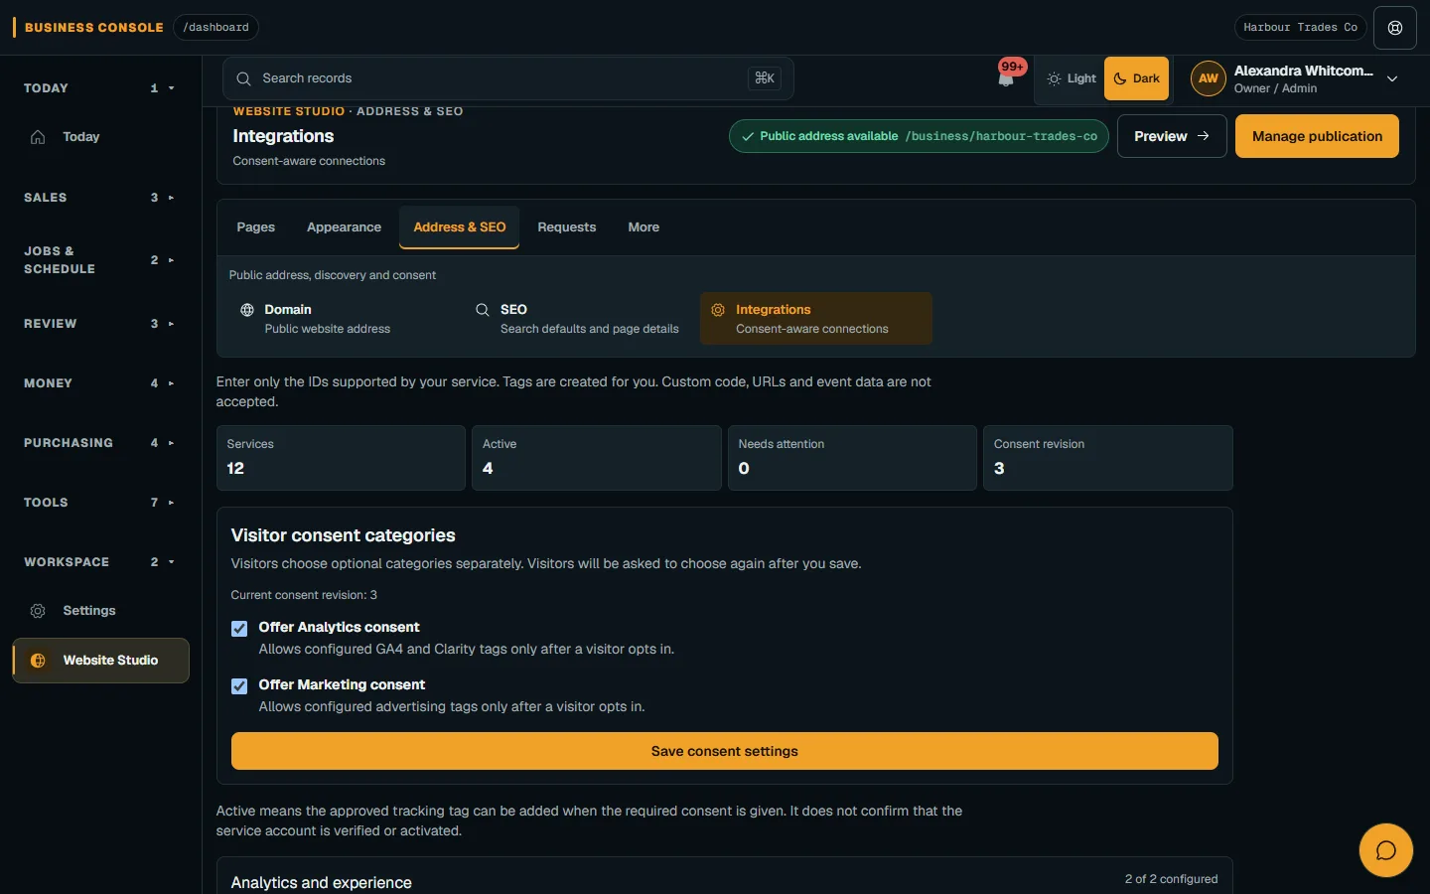
Task: Click the Command-K shortcut badge
Action: click(x=765, y=78)
